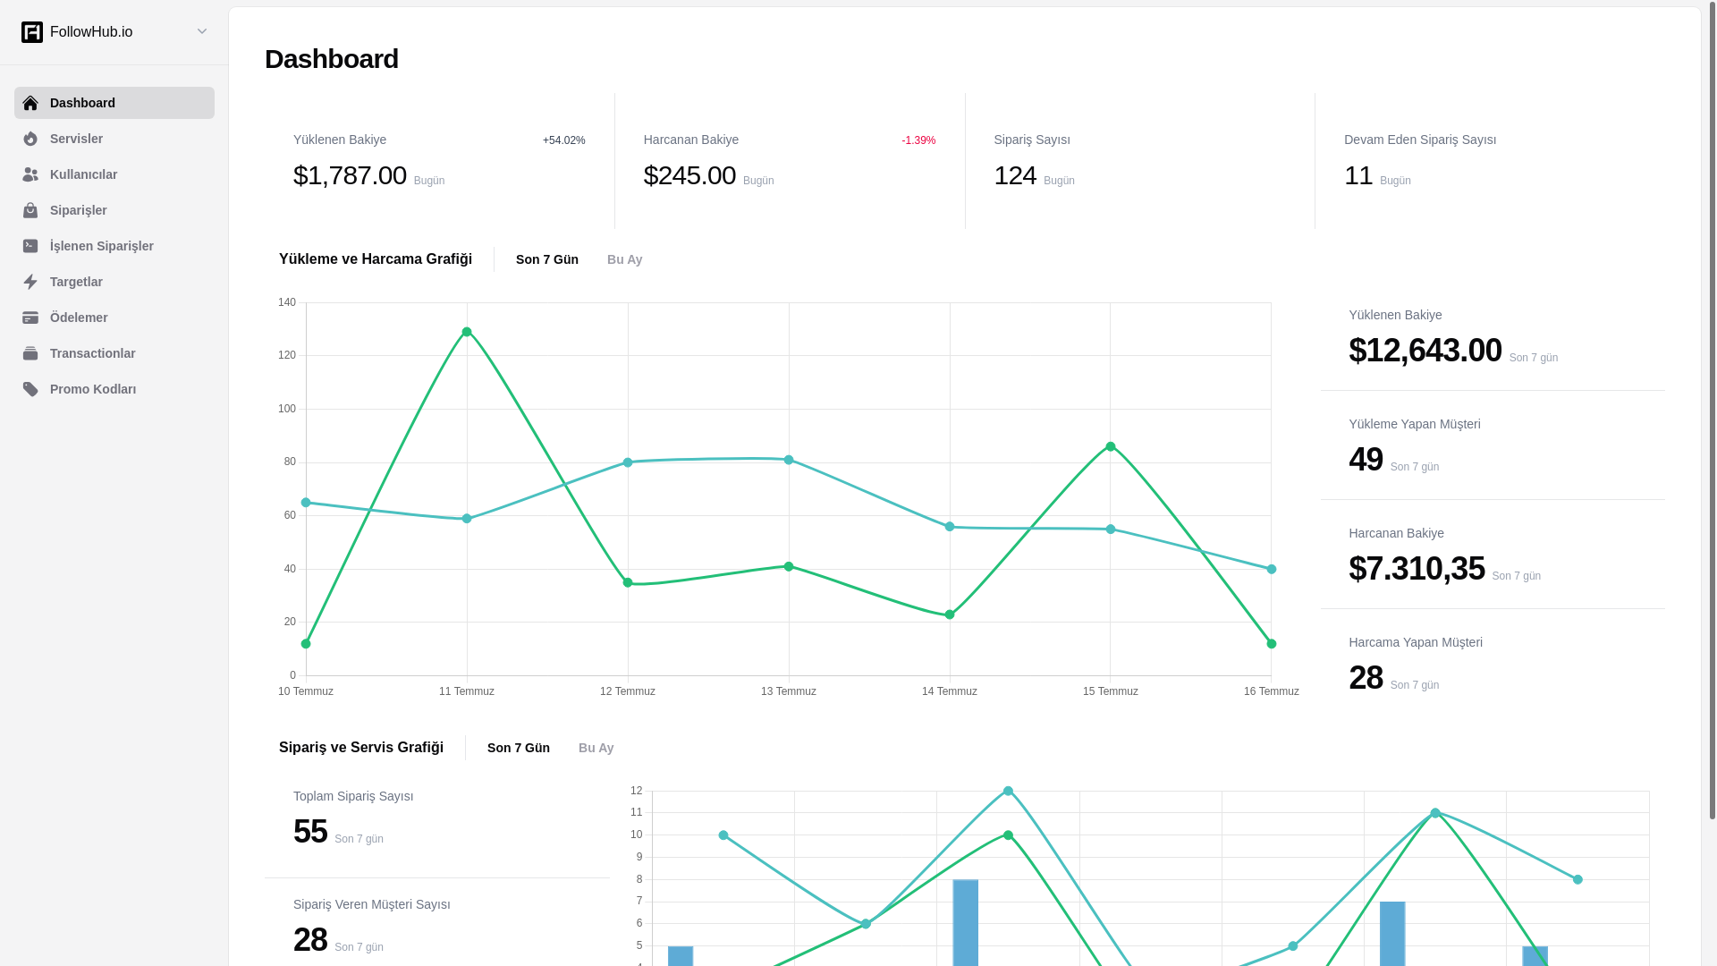Click the Dashboard home icon

click(30, 103)
